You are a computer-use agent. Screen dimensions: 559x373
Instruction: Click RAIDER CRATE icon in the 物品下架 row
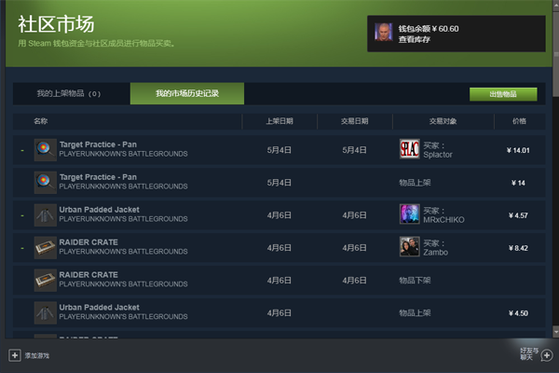point(45,279)
